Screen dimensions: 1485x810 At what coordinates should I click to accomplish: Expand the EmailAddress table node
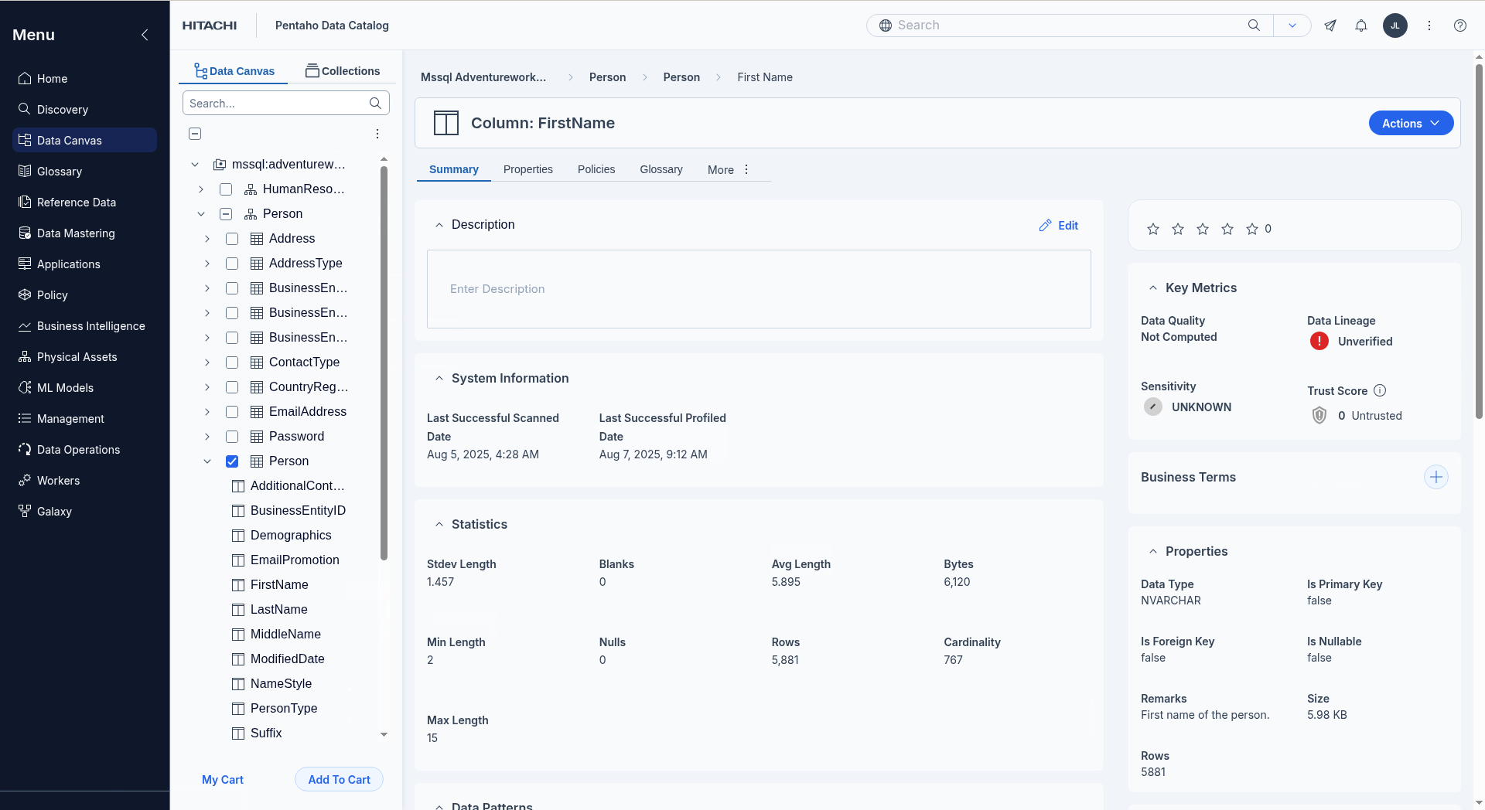point(207,412)
